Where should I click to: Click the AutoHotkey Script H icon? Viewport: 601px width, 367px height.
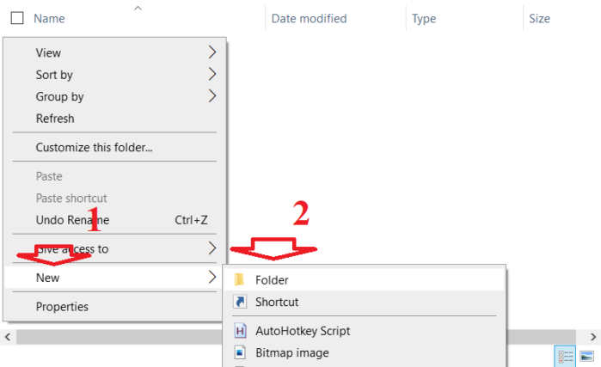[x=240, y=331]
